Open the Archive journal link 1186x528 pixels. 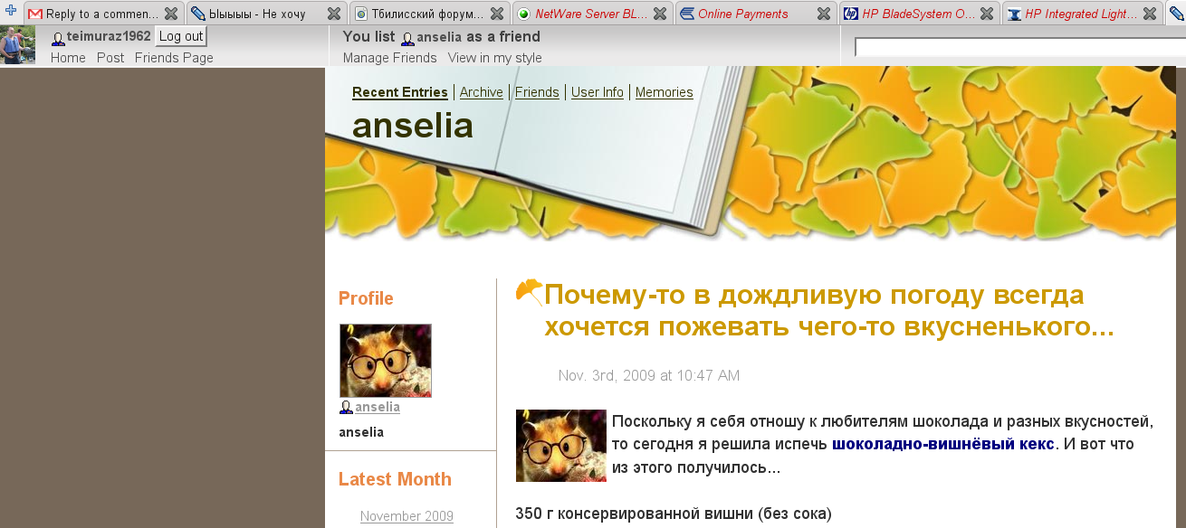482,92
